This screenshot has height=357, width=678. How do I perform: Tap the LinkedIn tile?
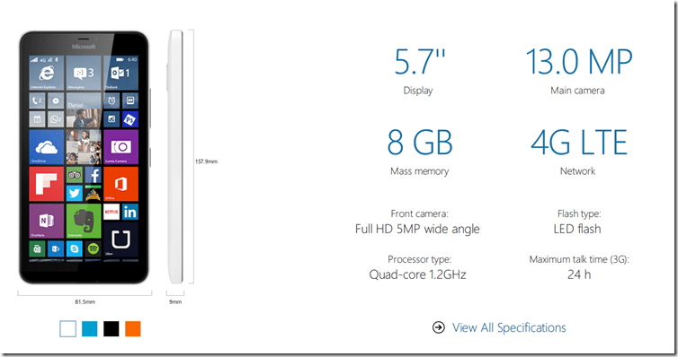pos(129,212)
